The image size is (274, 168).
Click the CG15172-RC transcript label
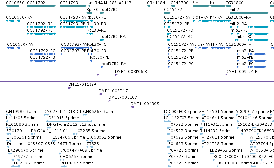(x=180, y=37)
